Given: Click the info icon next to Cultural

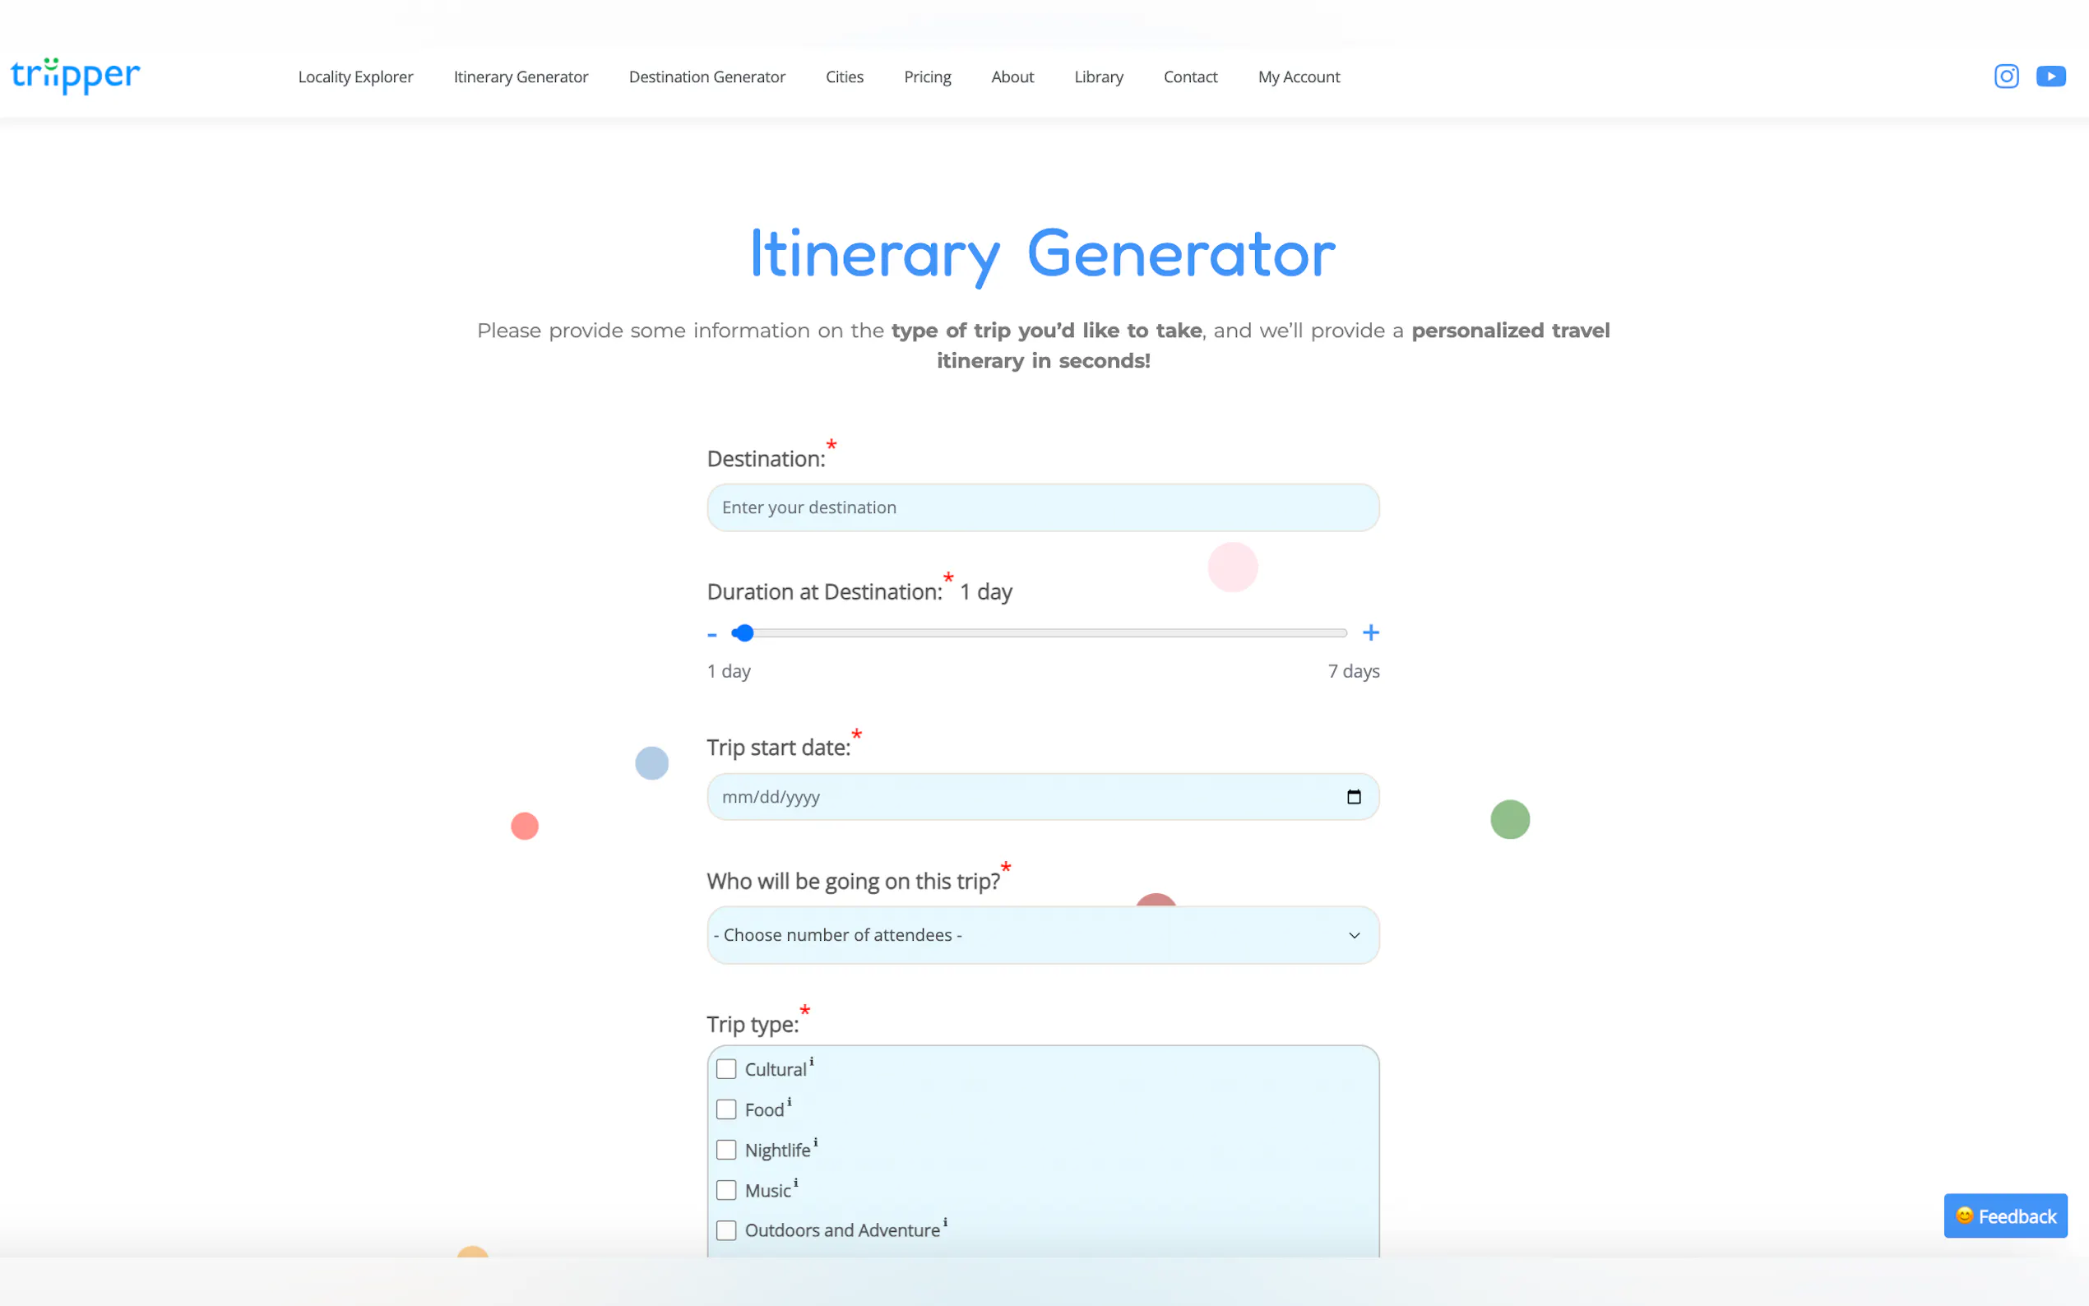Looking at the screenshot, I should point(812,1062).
